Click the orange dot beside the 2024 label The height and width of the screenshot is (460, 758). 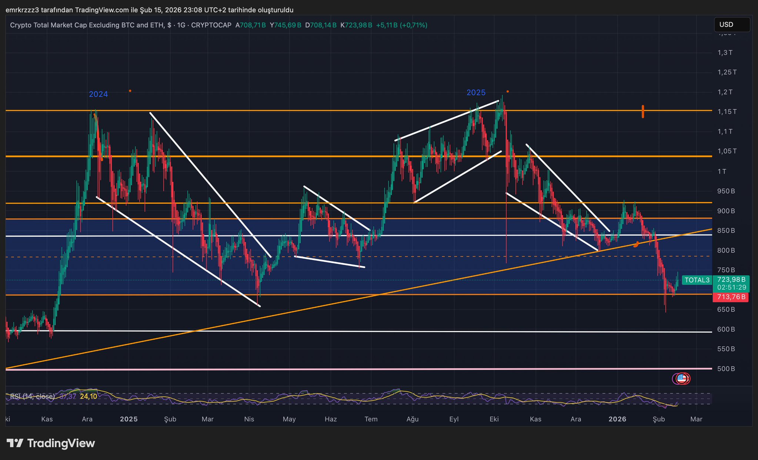[130, 91]
